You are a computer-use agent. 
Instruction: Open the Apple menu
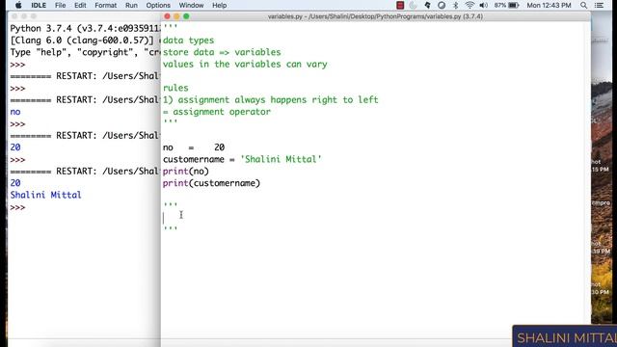[18, 5]
